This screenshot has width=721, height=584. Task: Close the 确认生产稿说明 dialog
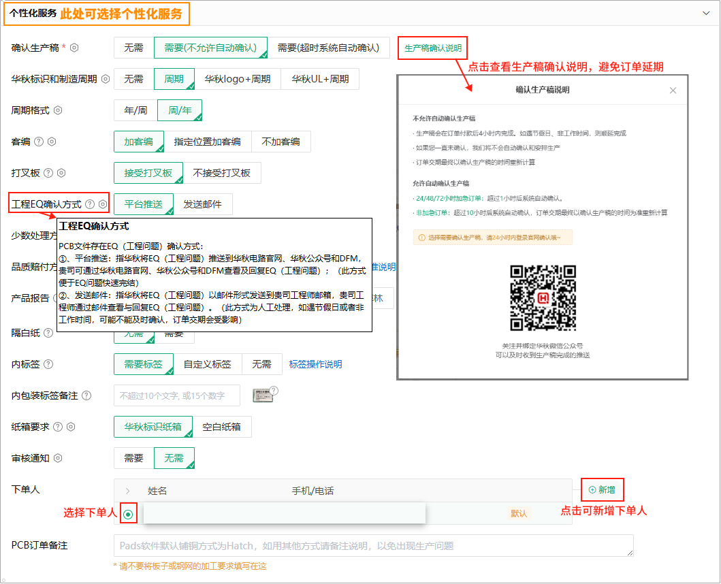[x=673, y=91]
